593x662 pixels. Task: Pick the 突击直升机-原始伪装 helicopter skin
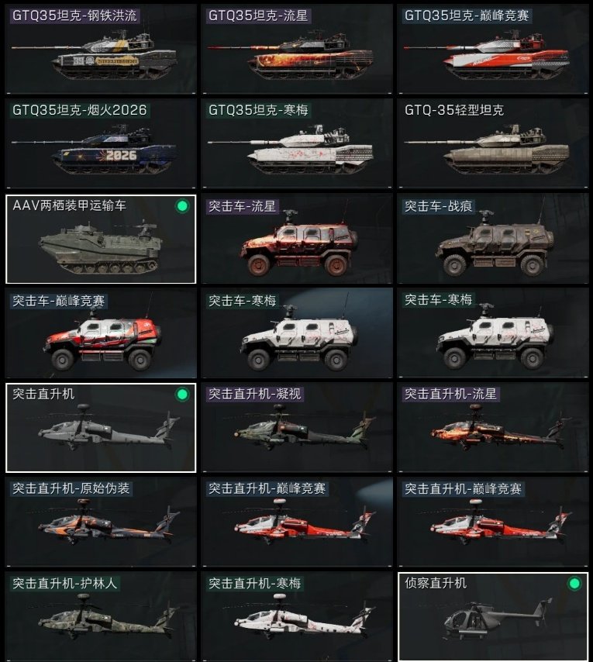[x=101, y=522]
